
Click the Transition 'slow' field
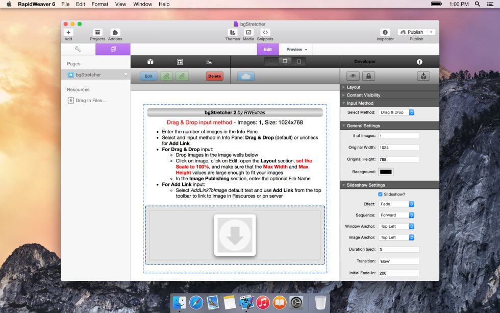[398, 261]
